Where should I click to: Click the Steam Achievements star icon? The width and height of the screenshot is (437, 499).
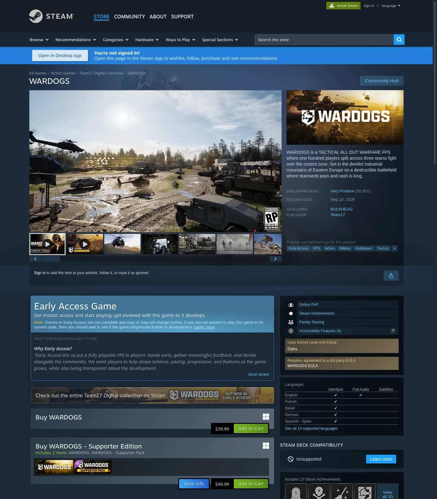coord(291,313)
